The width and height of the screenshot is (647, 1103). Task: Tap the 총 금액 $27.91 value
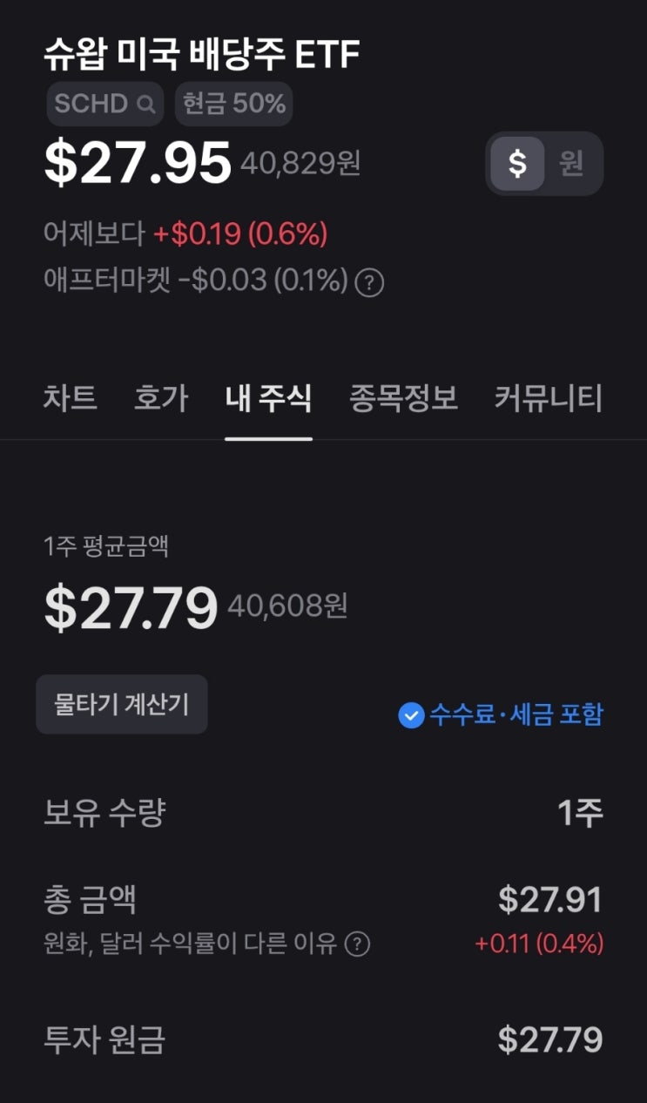tap(550, 900)
